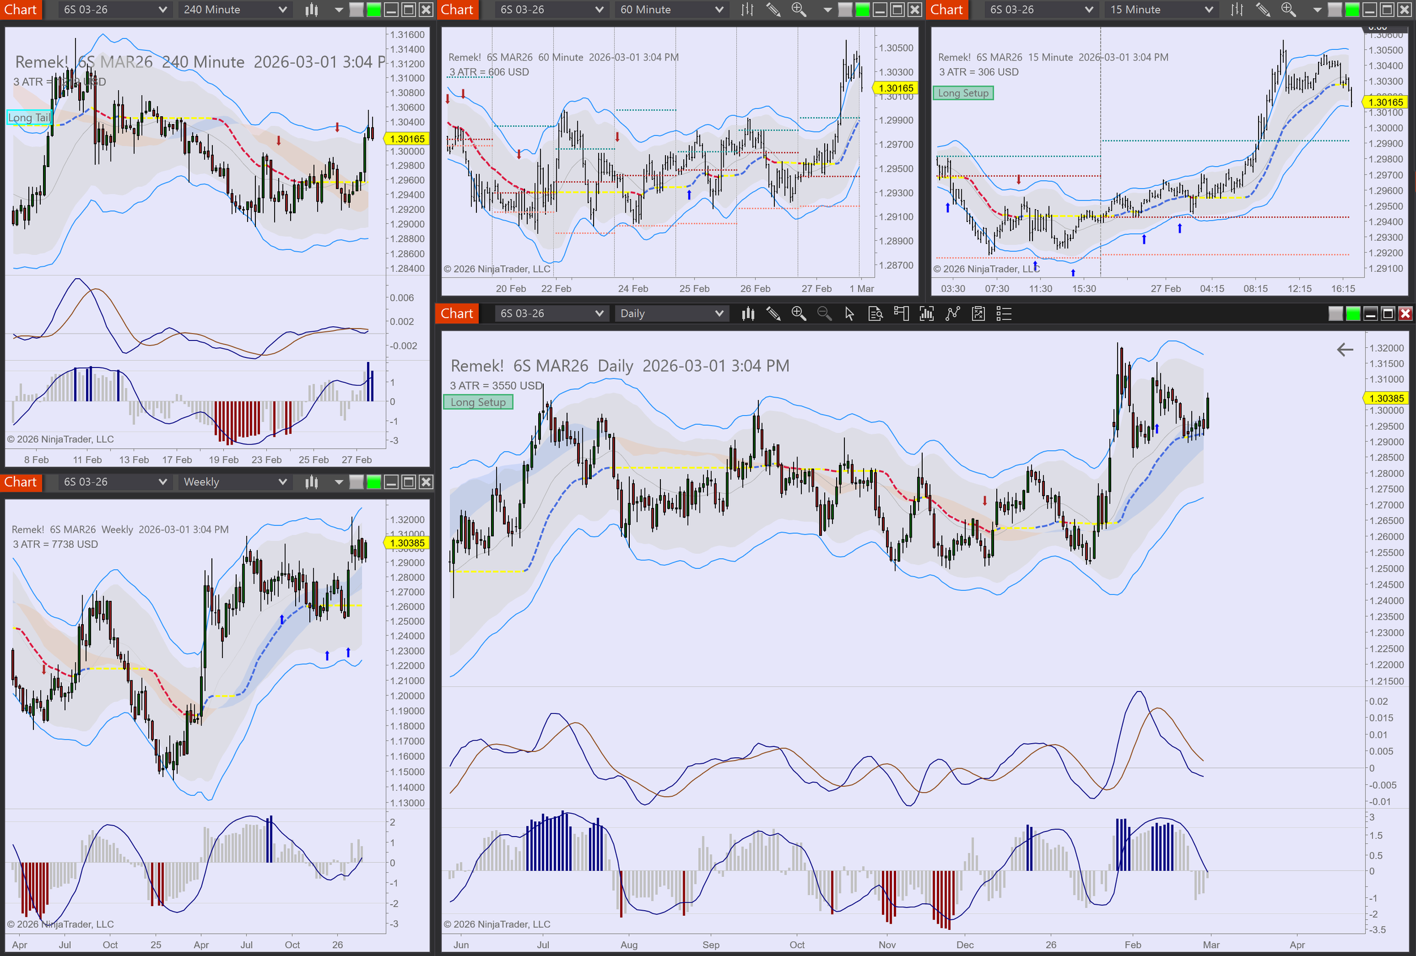Click the left arrow button on Daily chart
Viewport: 1416px width, 956px height.
1345,350
